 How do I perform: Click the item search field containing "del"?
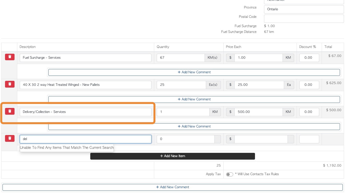pos(85,139)
